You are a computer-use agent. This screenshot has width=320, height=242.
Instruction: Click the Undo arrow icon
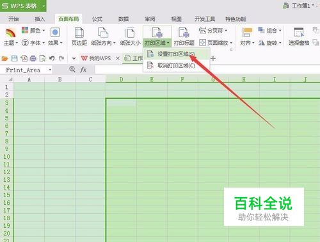[x=52, y=58]
